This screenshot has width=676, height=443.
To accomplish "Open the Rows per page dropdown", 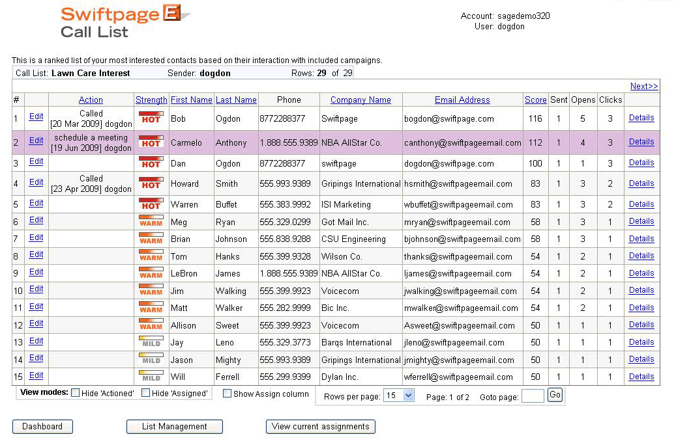I will (398, 396).
